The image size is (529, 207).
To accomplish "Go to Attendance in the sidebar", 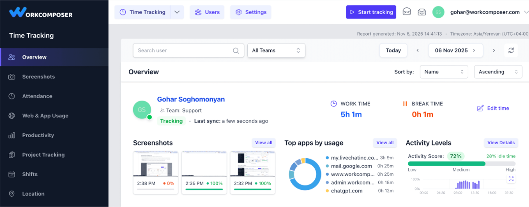I will click(x=54, y=96).
